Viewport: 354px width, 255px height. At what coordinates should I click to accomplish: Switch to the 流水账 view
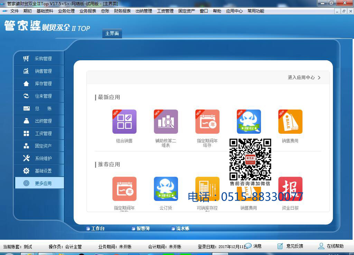tap(180, 229)
